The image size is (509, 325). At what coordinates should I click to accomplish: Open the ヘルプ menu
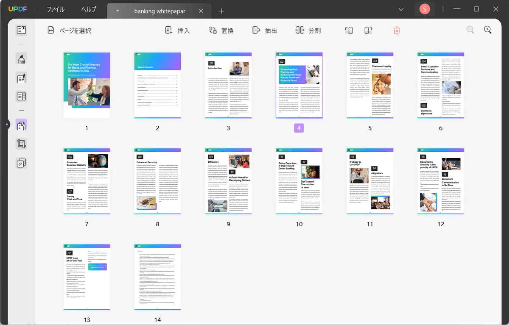tap(89, 9)
